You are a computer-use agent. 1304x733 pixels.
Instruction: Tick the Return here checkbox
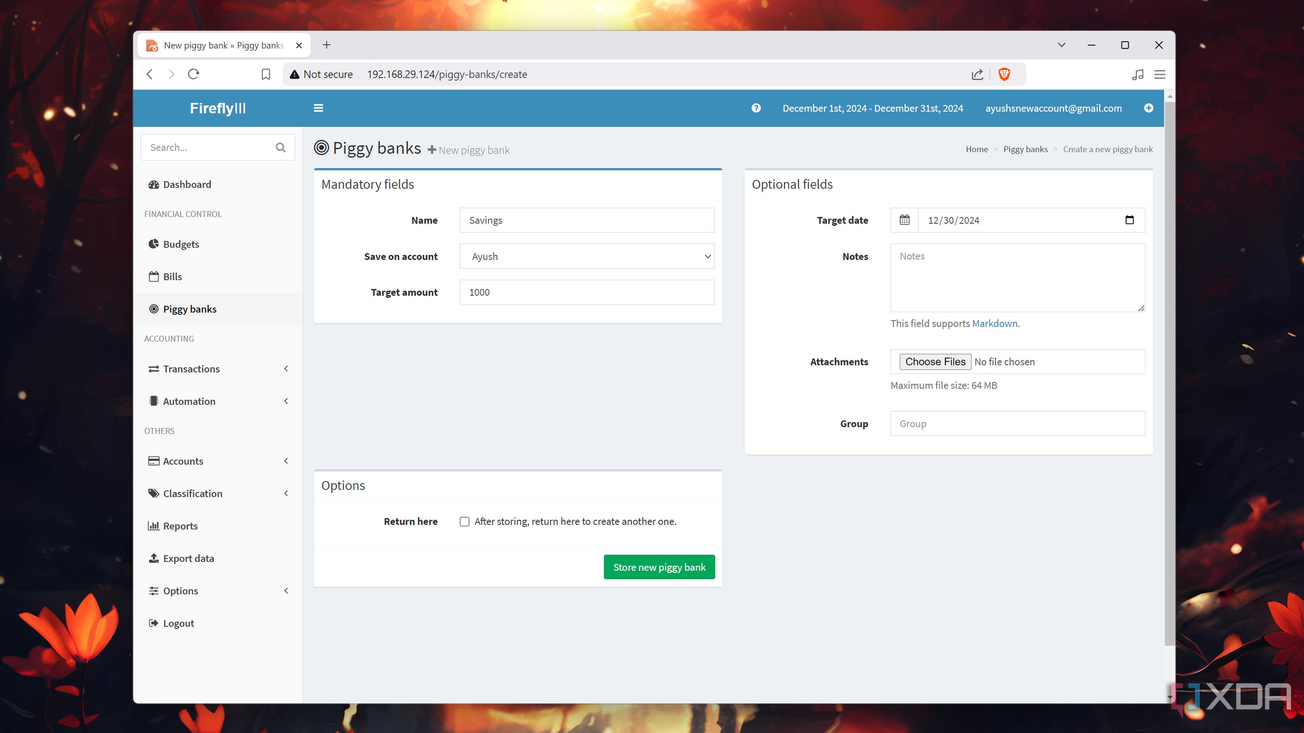click(x=464, y=522)
